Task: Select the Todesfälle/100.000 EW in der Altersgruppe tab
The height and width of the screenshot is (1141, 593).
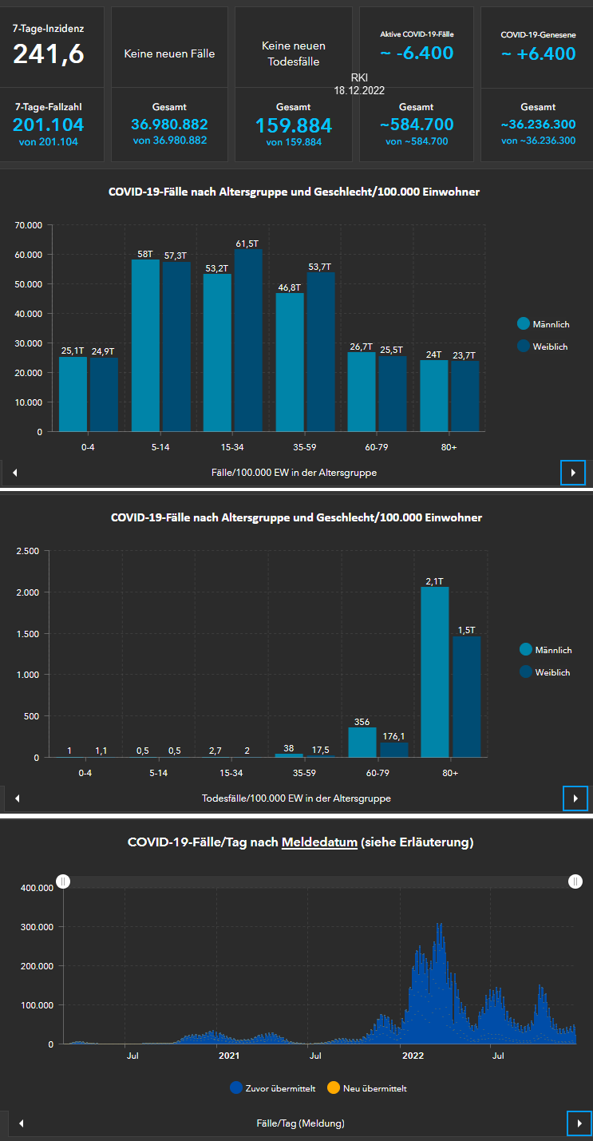Action: pyautogui.click(x=296, y=798)
